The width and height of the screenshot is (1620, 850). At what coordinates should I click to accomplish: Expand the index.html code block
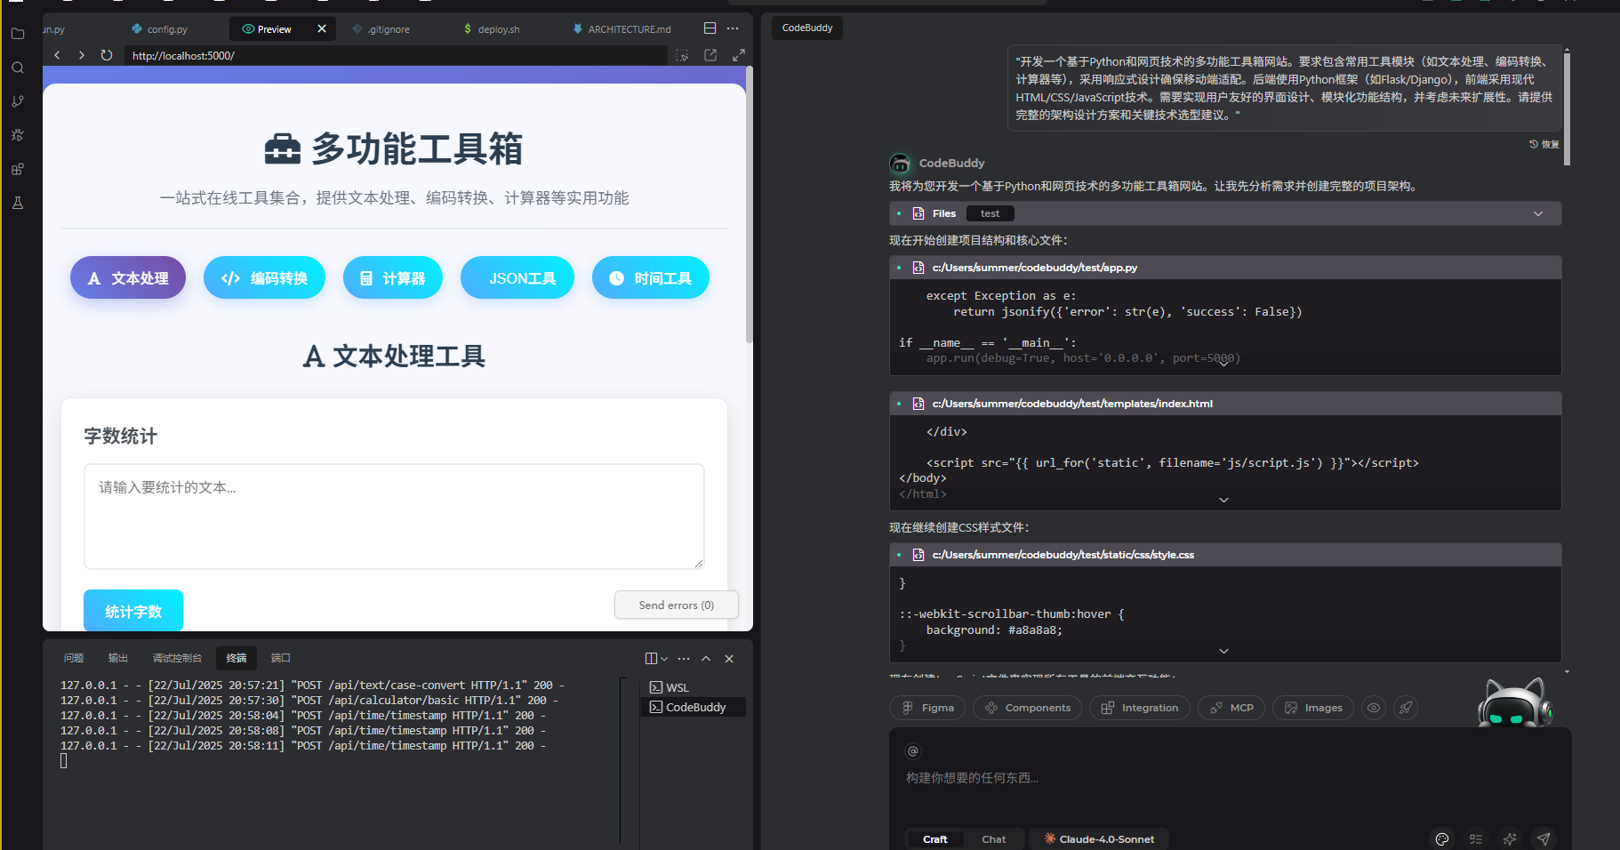1223,500
